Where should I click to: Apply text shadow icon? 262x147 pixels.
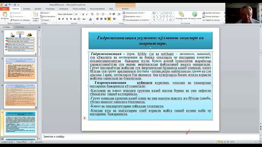click(x=71, y=19)
